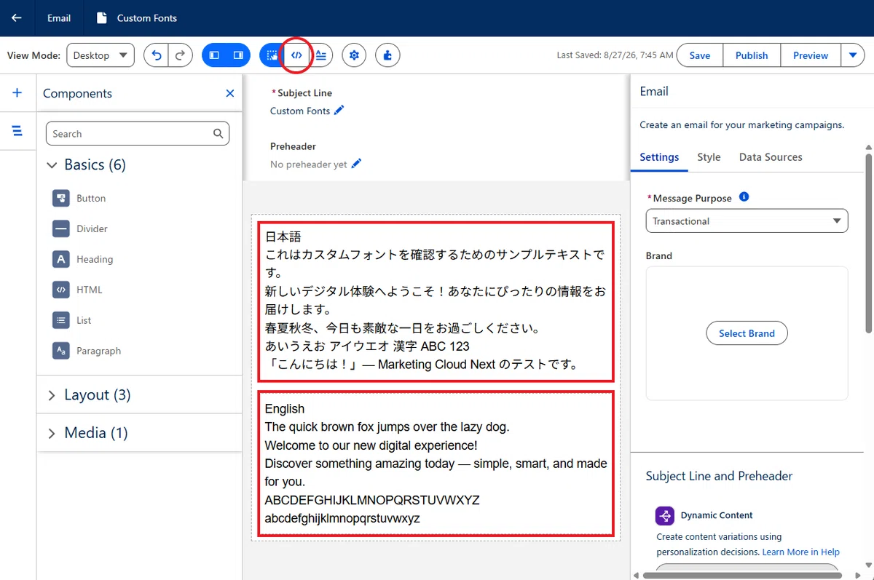Screen dimensions: 874x580
Task: Click the Publish button
Action: [x=752, y=55]
